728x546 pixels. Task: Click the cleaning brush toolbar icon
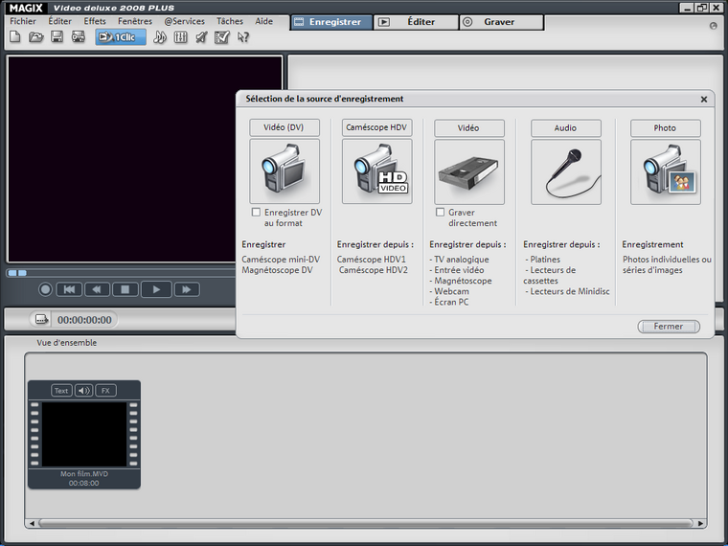click(x=201, y=37)
